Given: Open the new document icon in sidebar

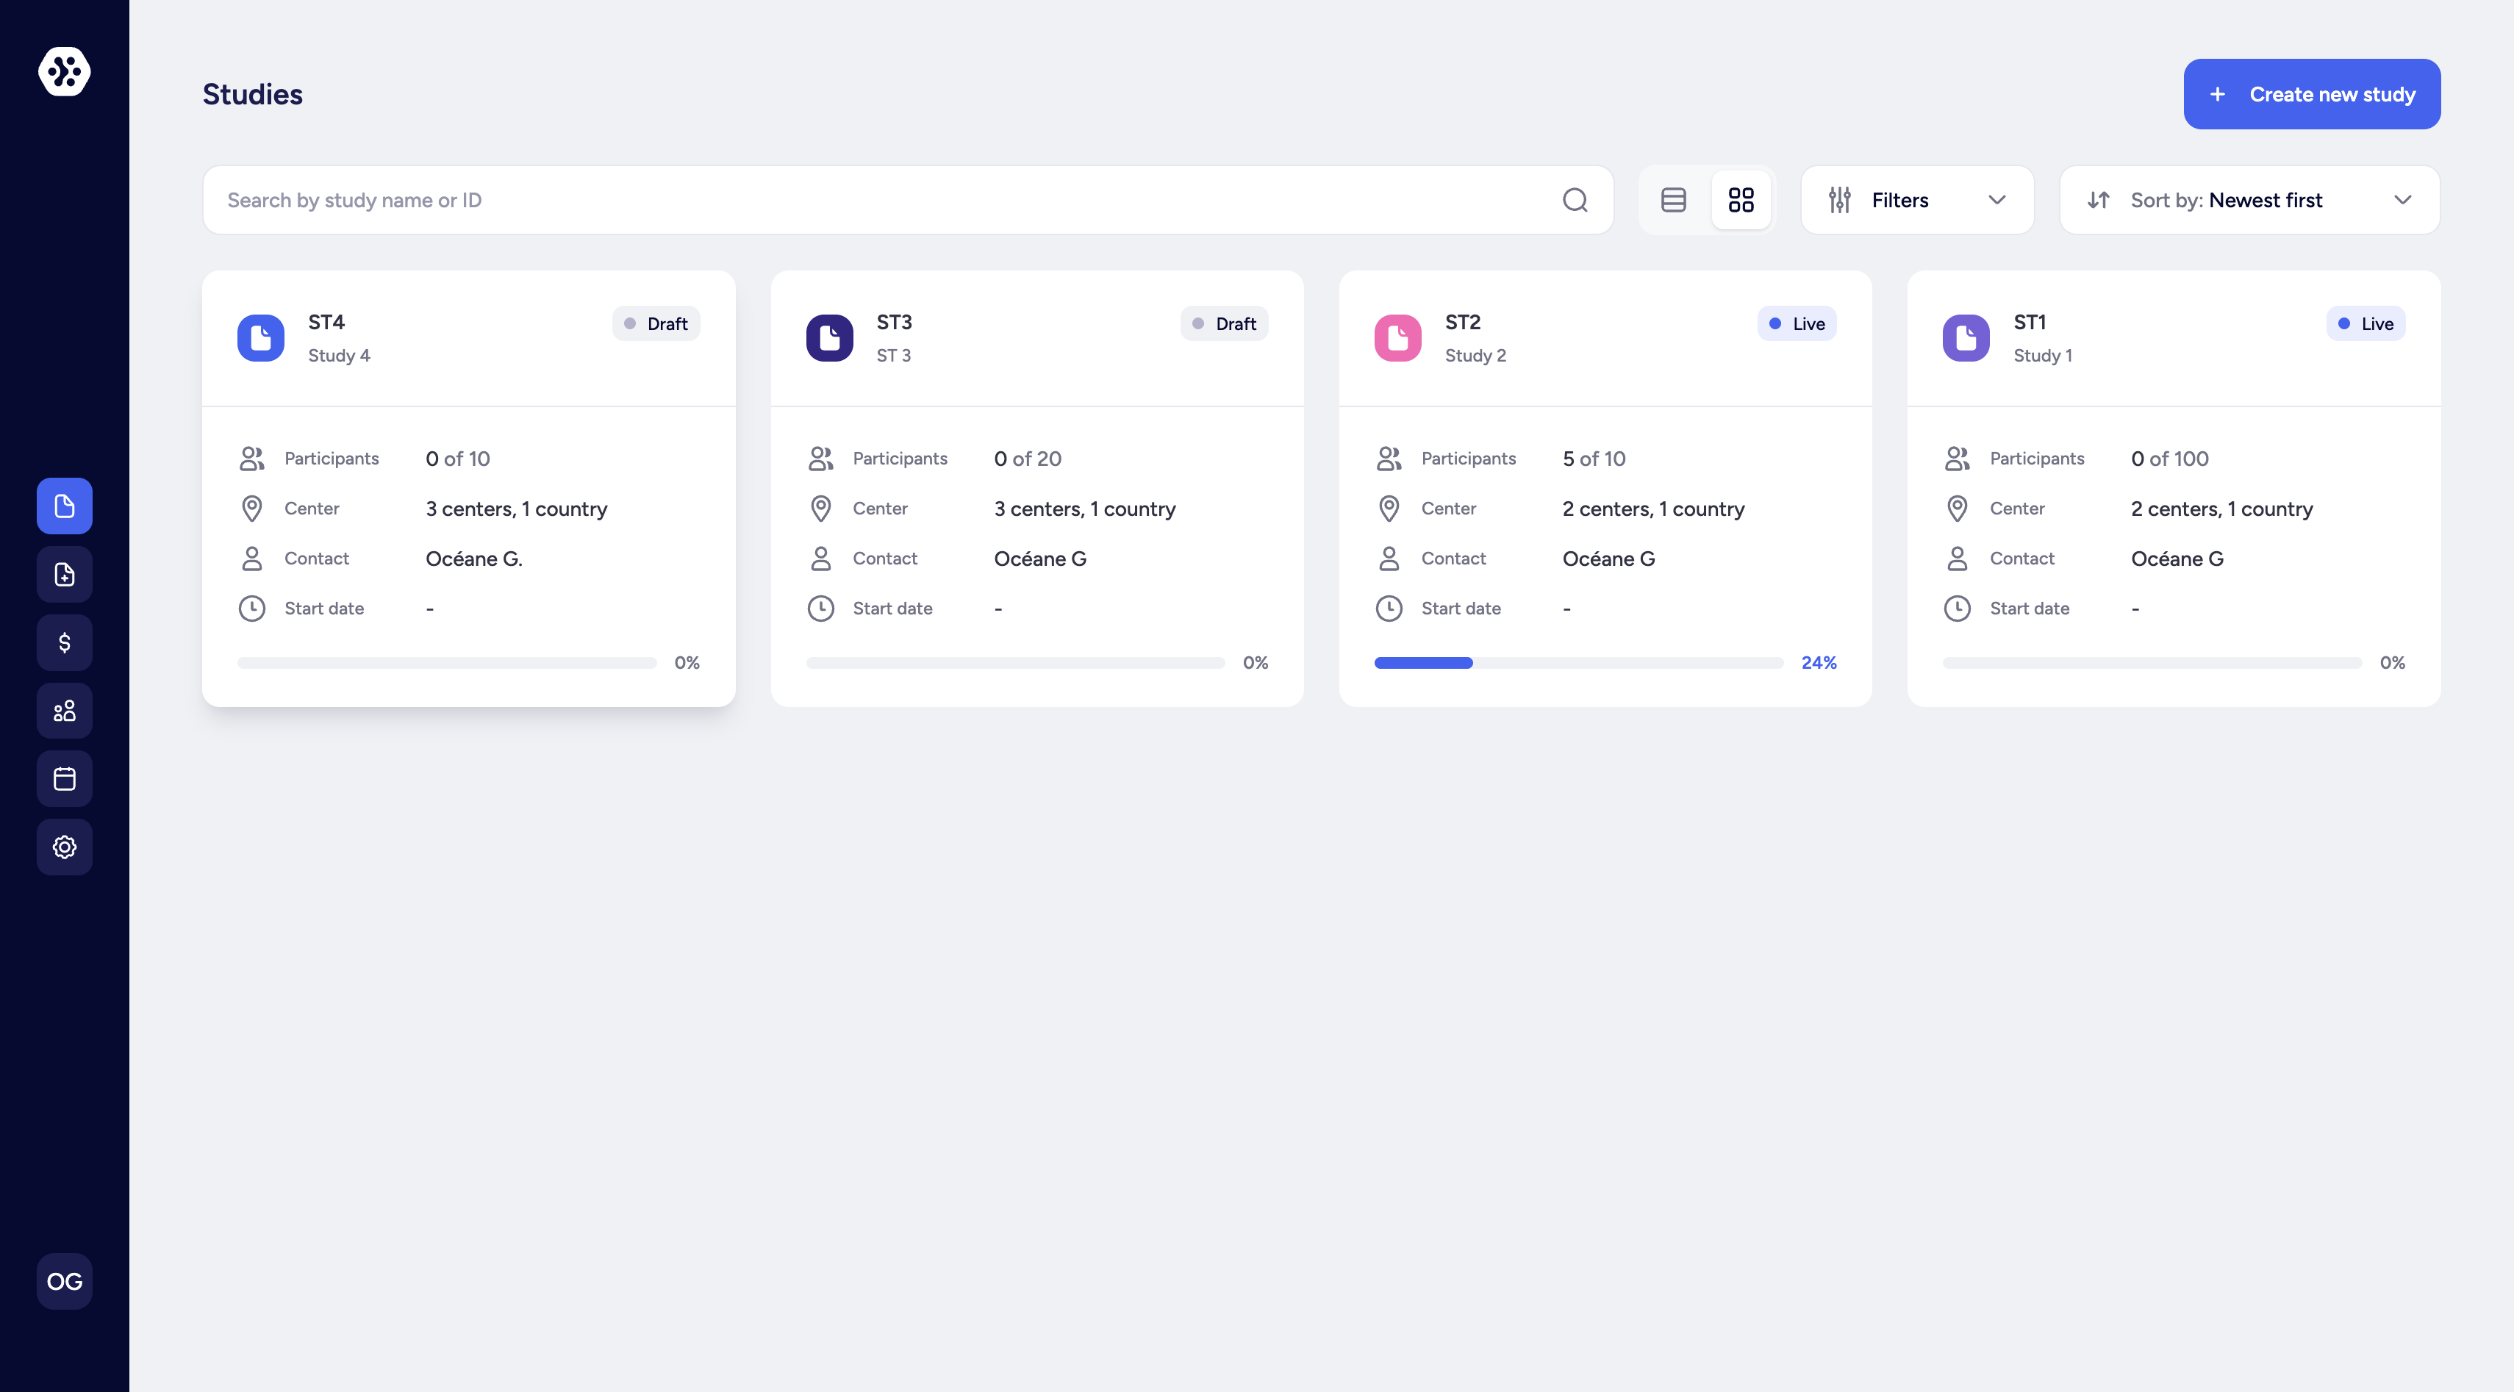Looking at the screenshot, I should pyautogui.click(x=63, y=573).
